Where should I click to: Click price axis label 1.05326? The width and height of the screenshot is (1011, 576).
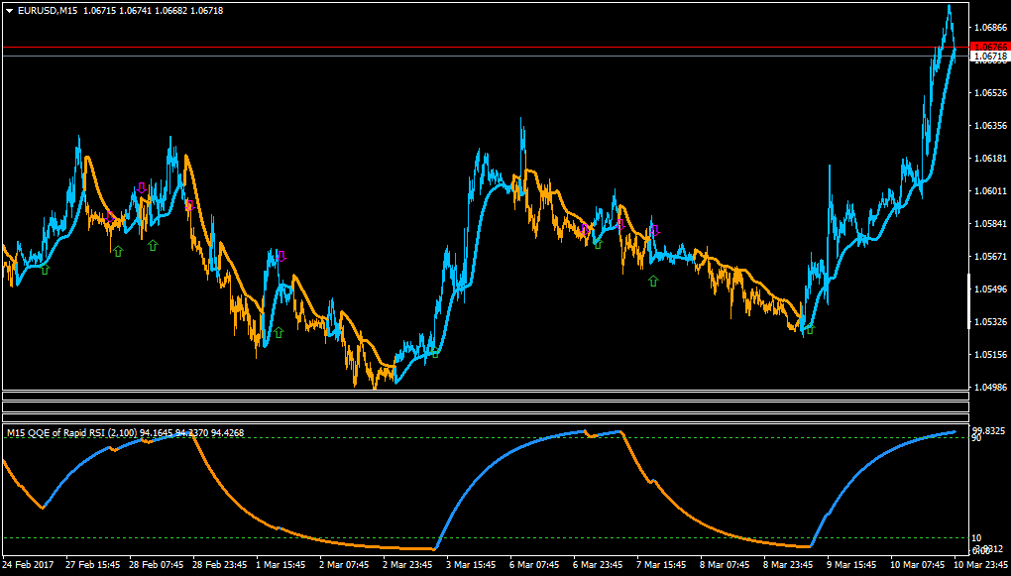pos(991,321)
